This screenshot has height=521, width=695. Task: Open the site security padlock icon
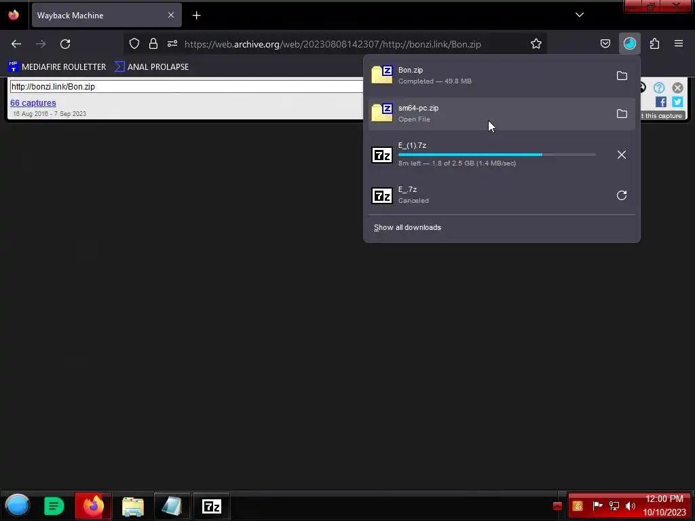(153, 44)
